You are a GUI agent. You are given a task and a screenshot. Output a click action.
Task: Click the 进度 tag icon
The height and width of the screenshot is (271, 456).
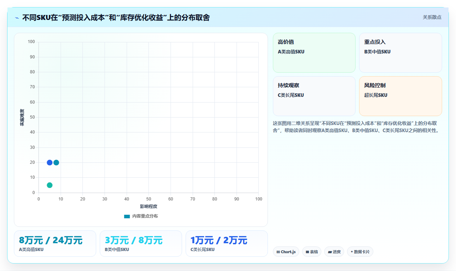click(x=330, y=252)
